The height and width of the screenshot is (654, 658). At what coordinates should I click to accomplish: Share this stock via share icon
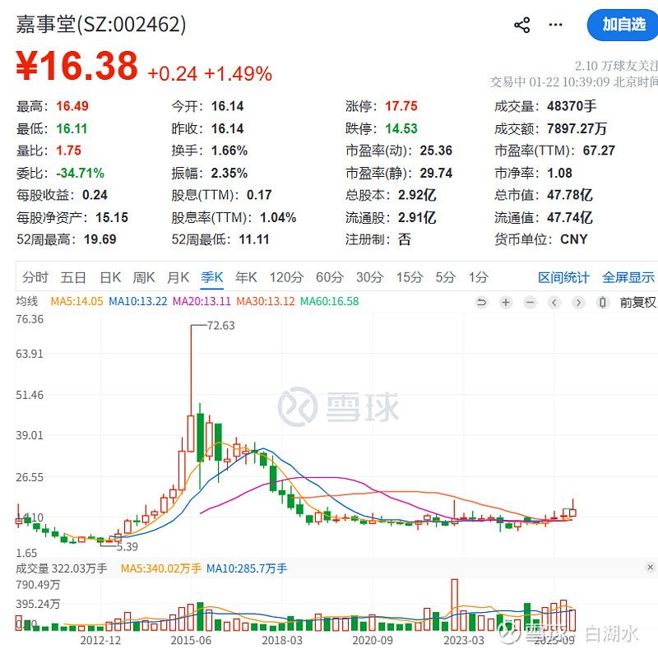click(521, 26)
